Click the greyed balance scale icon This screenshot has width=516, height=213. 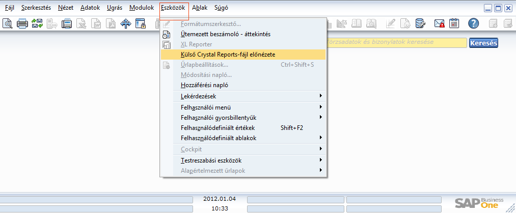coord(341,23)
